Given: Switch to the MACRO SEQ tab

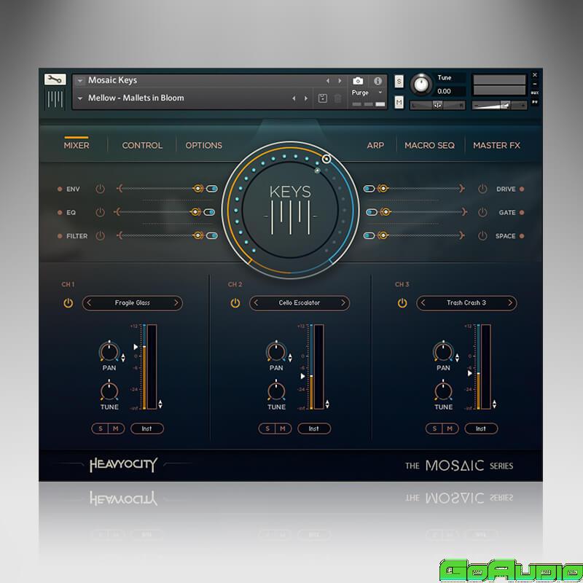Looking at the screenshot, I should click(x=429, y=145).
